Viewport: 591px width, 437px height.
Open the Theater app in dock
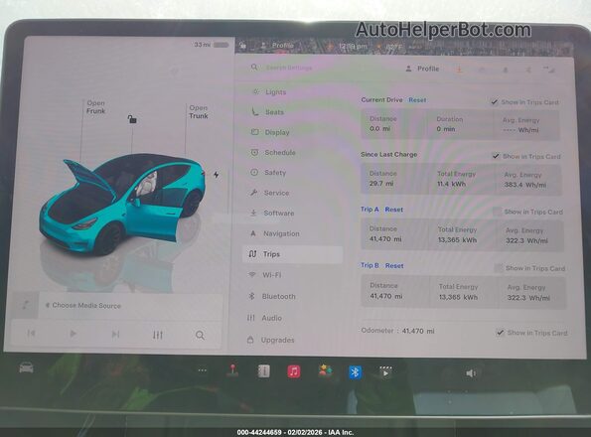[385, 372]
